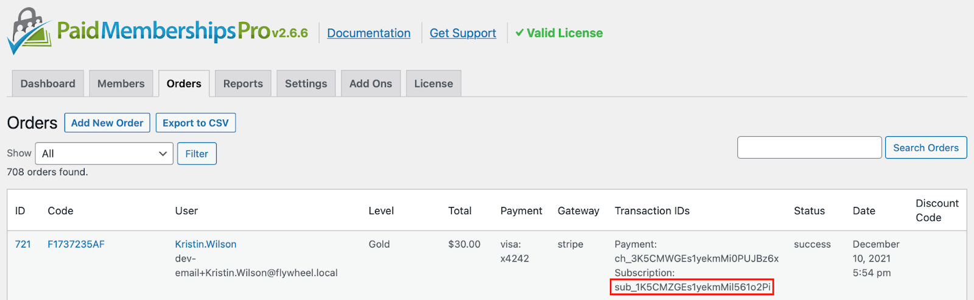The image size is (974, 300).
Task: Focus the order search text field
Action: pos(809,148)
